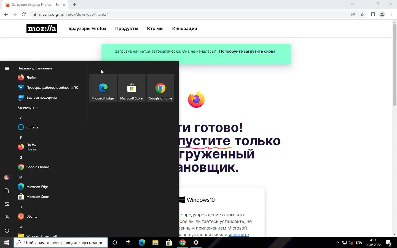Expand the Windows PowerShell folder
Image resolution: width=397 pixels, height=248 pixels.
tap(50, 236)
